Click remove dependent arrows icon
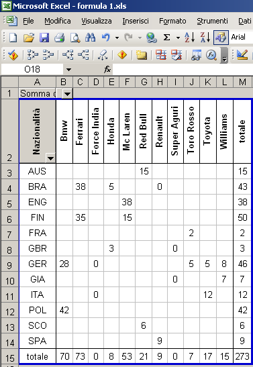Screen dimensions: 253x367 point(83,55)
